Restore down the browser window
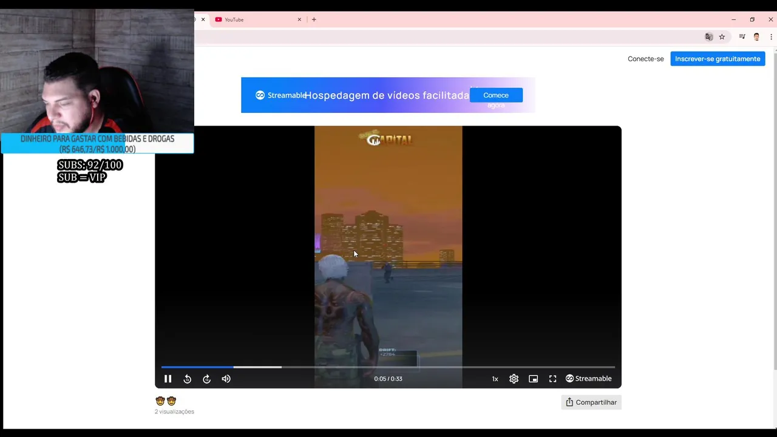777x437 pixels. coord(752,19)
